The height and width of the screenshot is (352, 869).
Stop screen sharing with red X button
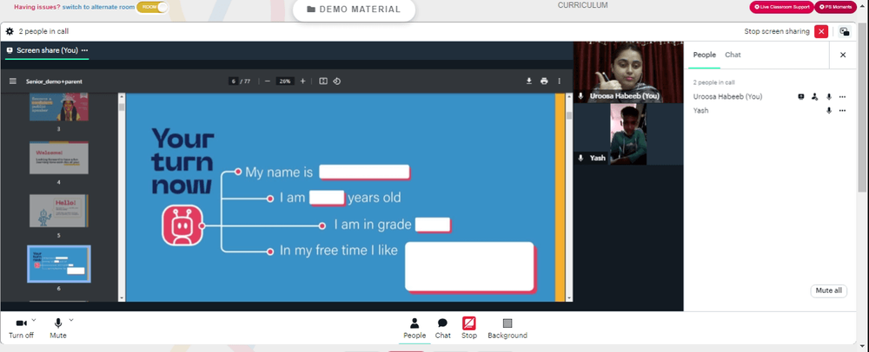pyautogui.click(x=821, y=31)
